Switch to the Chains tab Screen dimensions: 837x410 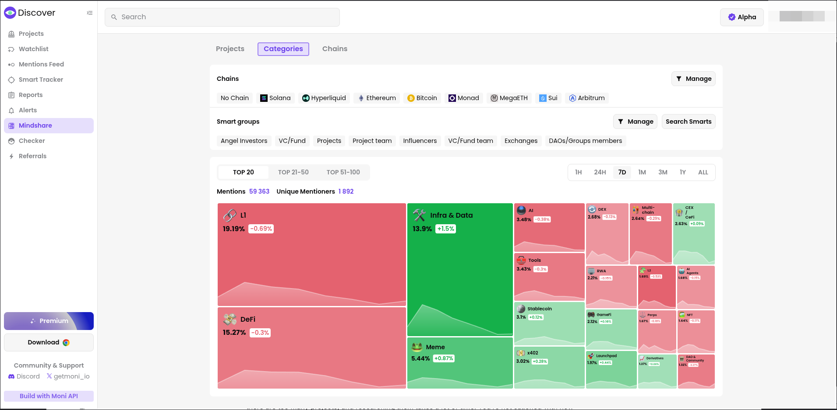point(335,49)
